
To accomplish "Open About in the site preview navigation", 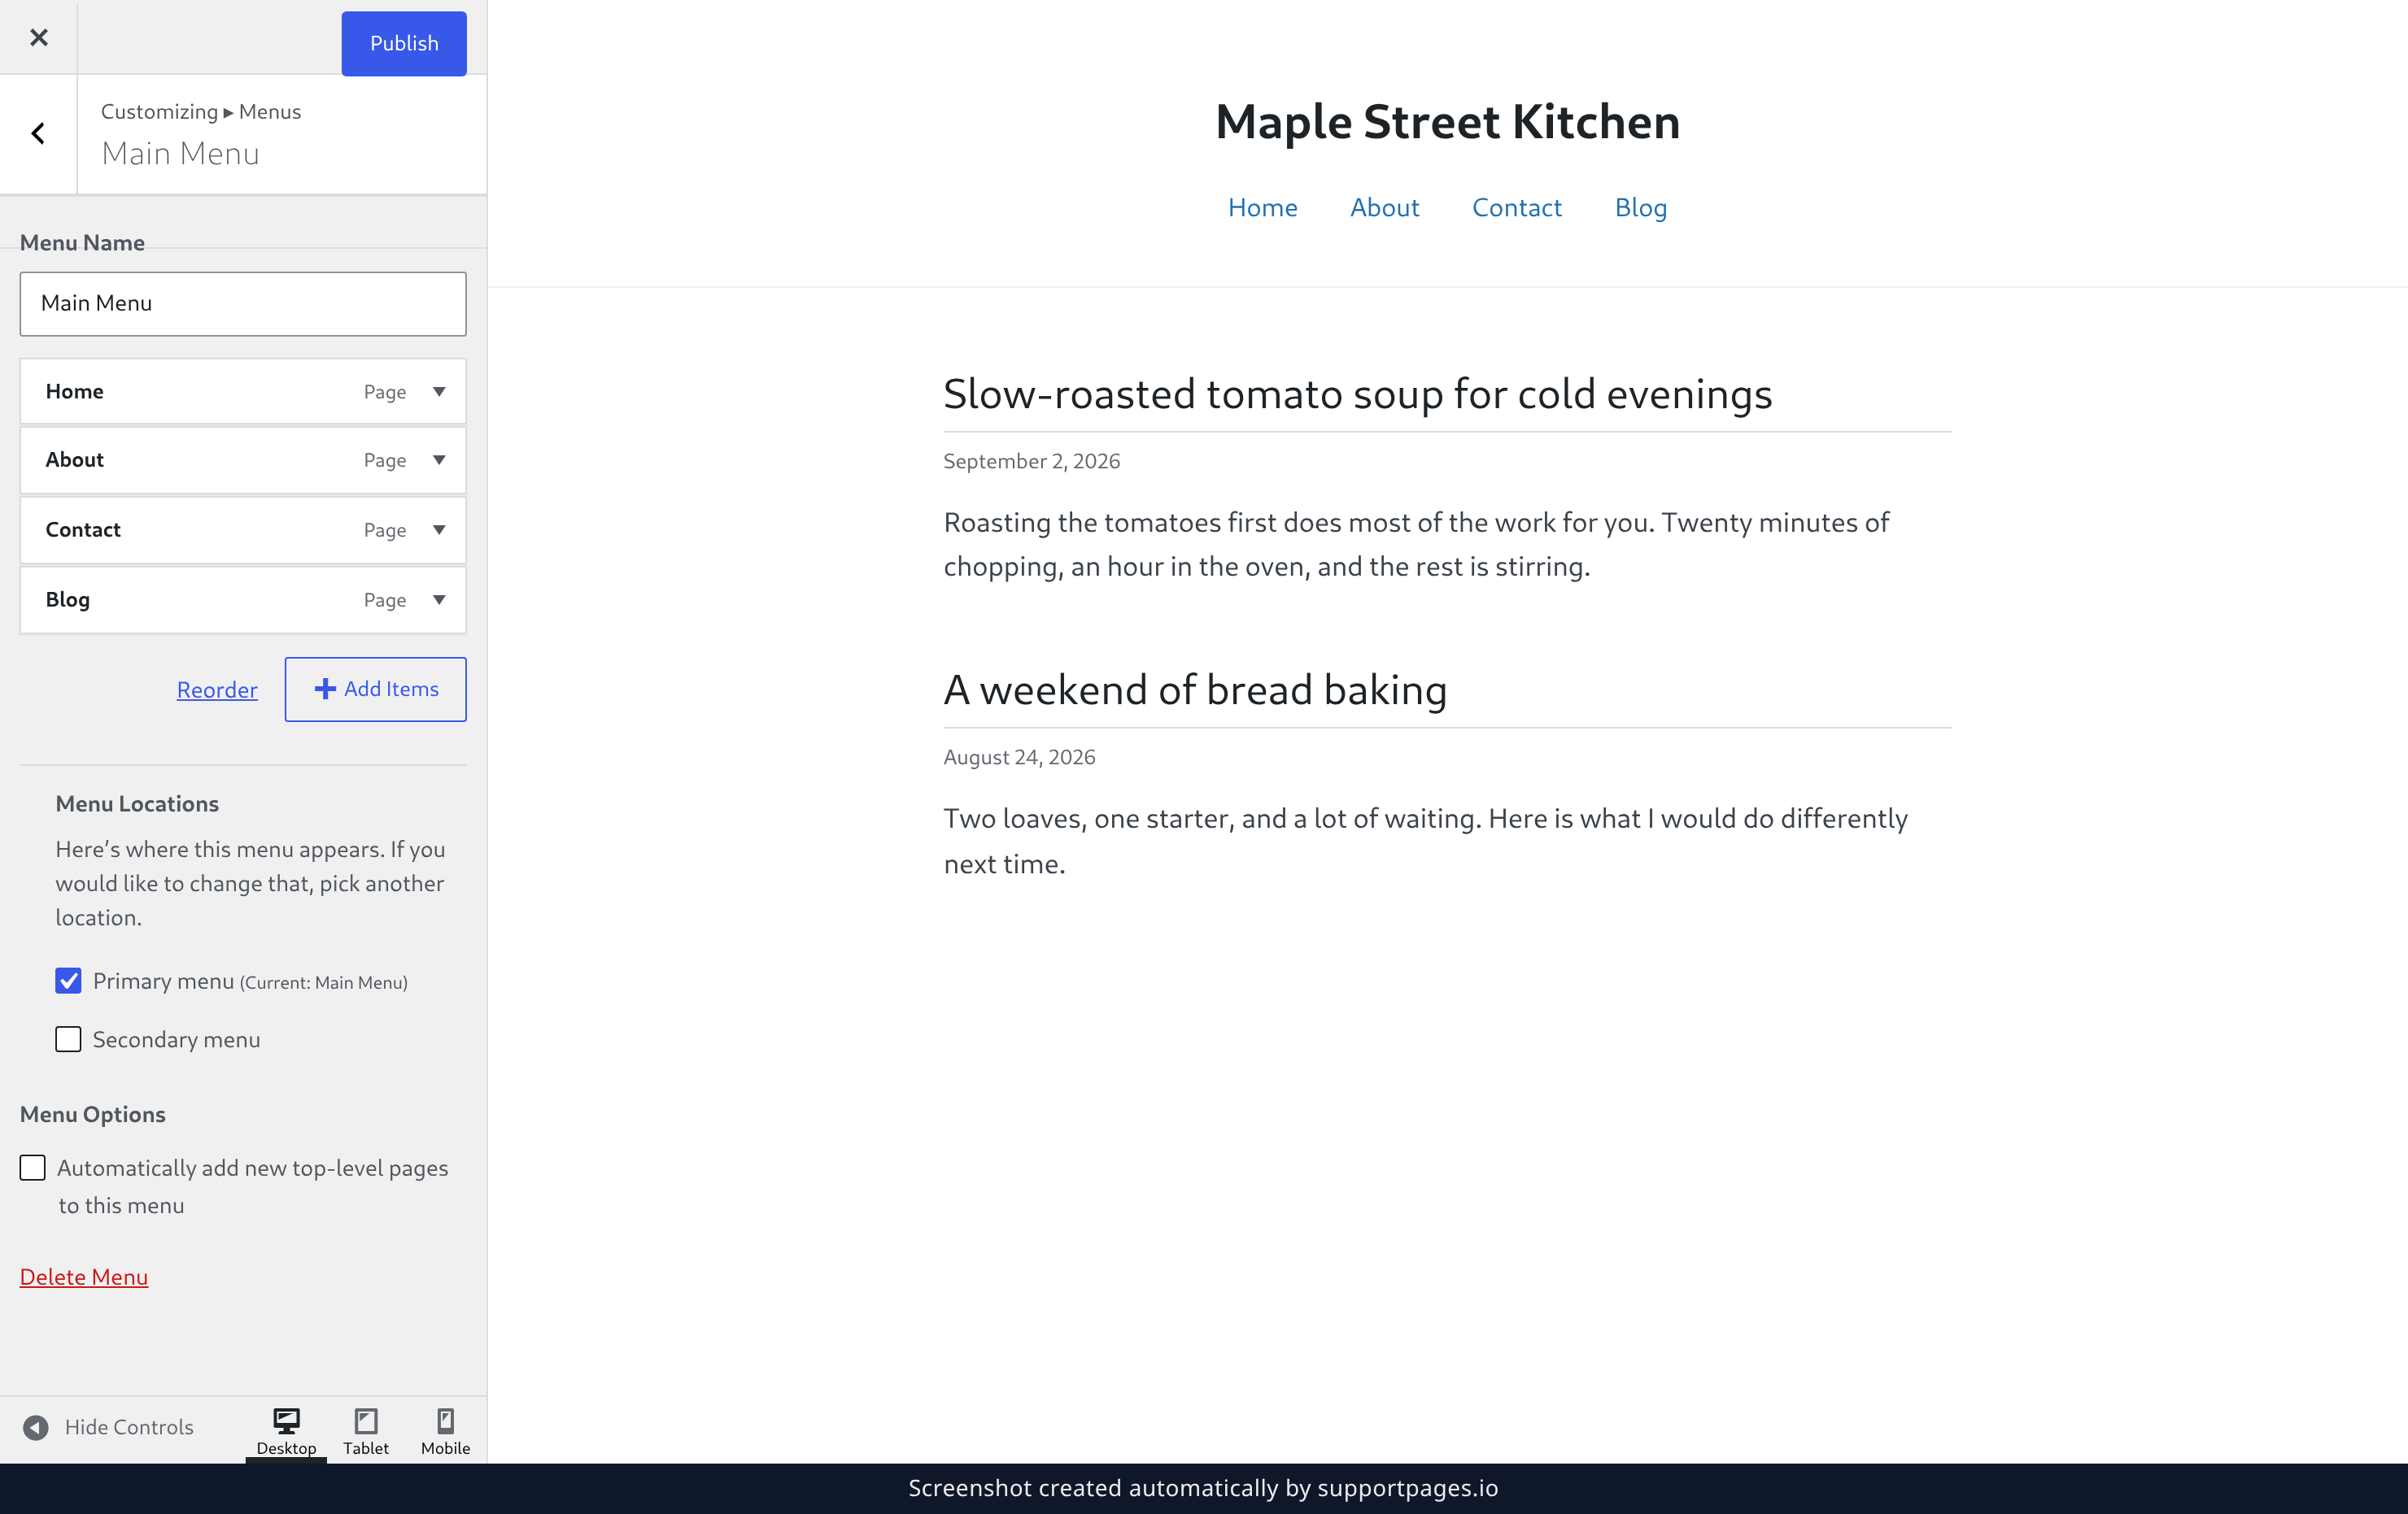I will point(1384,208).
